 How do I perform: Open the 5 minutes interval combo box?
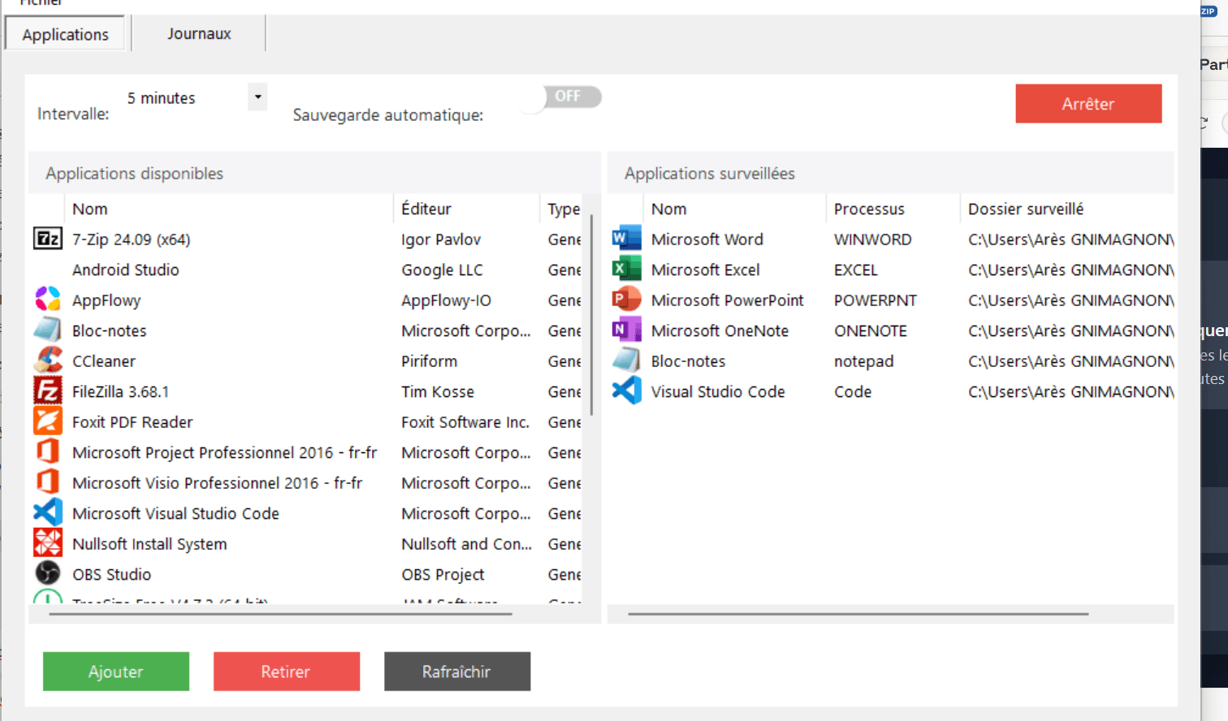click(x=194, y=97)
